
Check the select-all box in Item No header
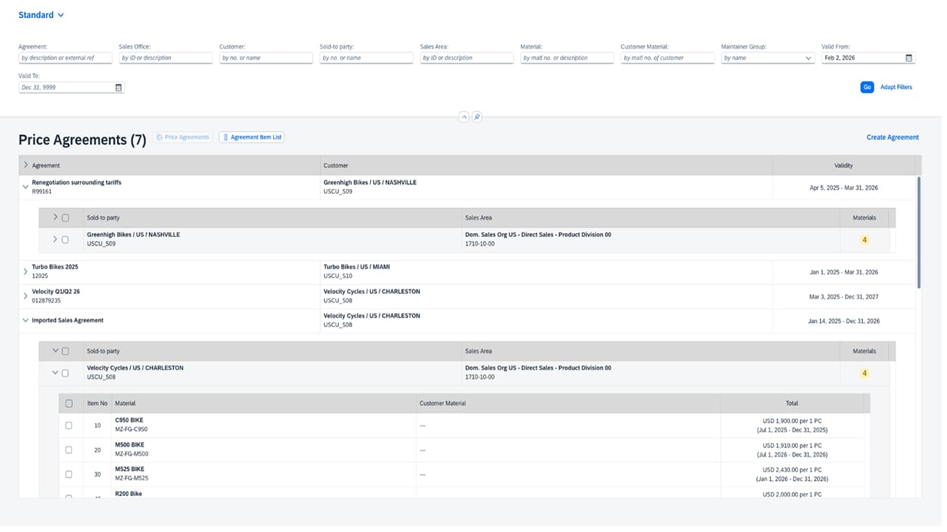point(69,403)
